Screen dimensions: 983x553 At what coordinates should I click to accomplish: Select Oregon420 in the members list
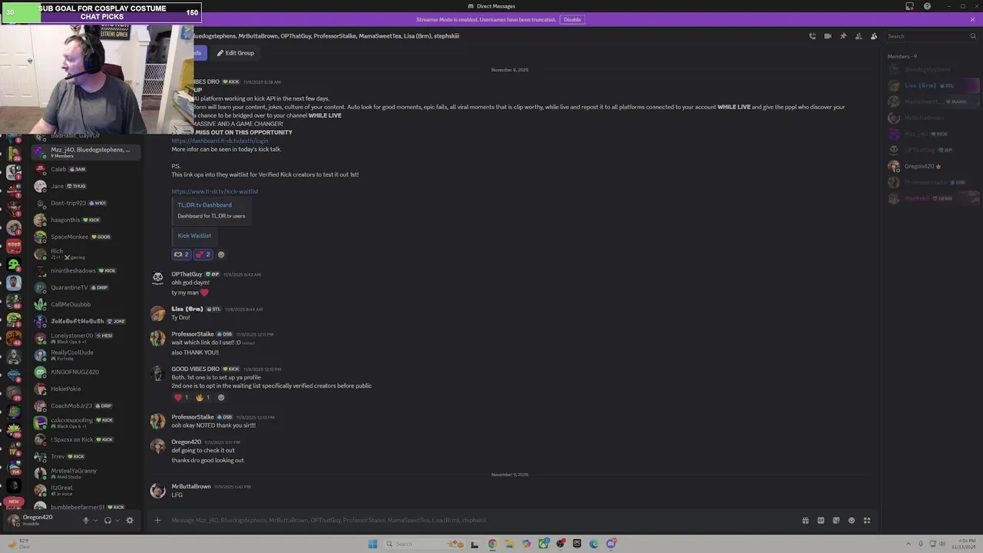point(932,166)
